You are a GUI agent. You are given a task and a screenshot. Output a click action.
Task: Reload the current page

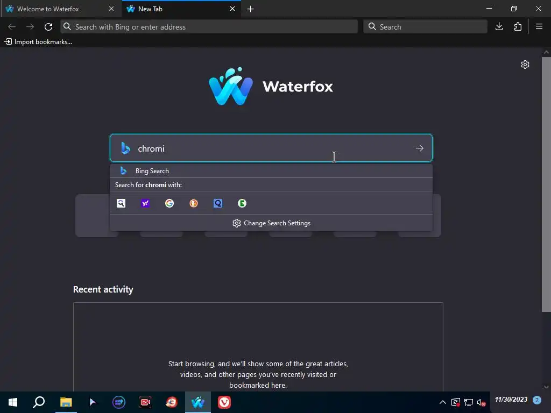(48, 27)
